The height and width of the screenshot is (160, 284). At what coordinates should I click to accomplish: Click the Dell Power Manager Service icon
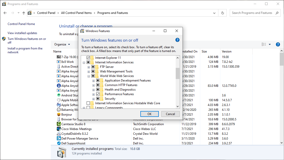point(59,139)
